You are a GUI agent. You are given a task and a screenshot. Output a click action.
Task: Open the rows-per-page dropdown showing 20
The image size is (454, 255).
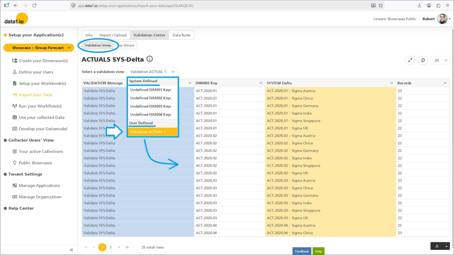[440, 61]
